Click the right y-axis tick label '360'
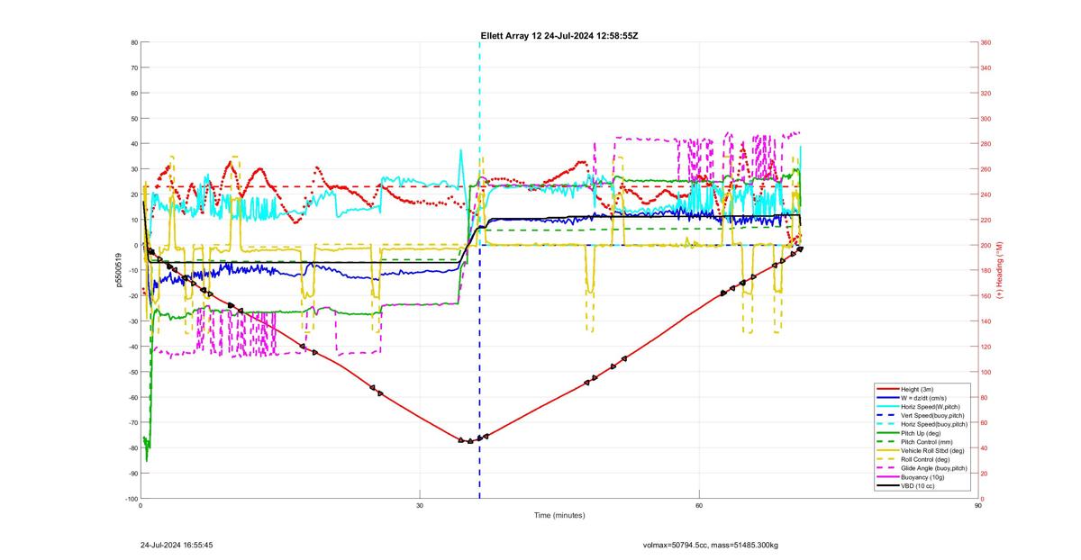 (986, 42)
